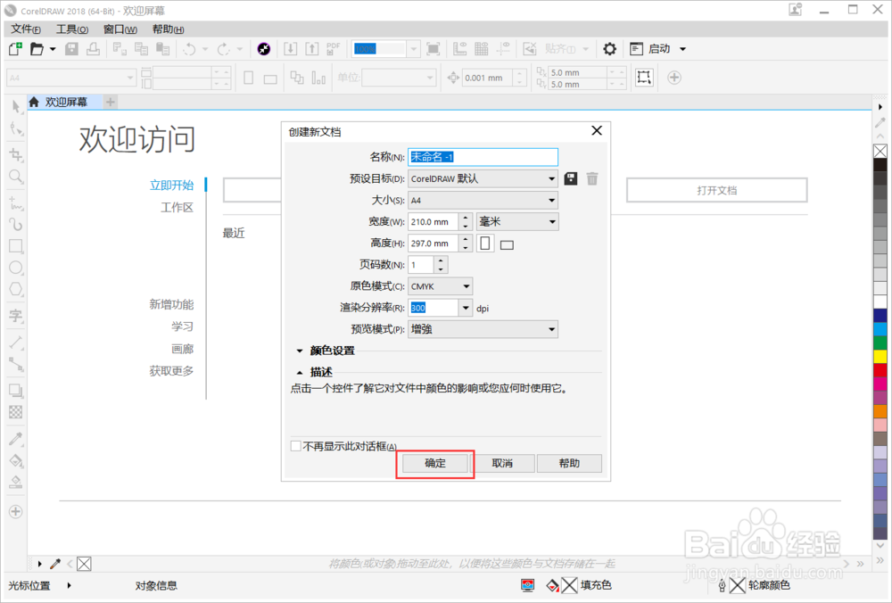Add a new tab with plus
Image resolution: width=892 pixels, height=603 pixels.
111,102
